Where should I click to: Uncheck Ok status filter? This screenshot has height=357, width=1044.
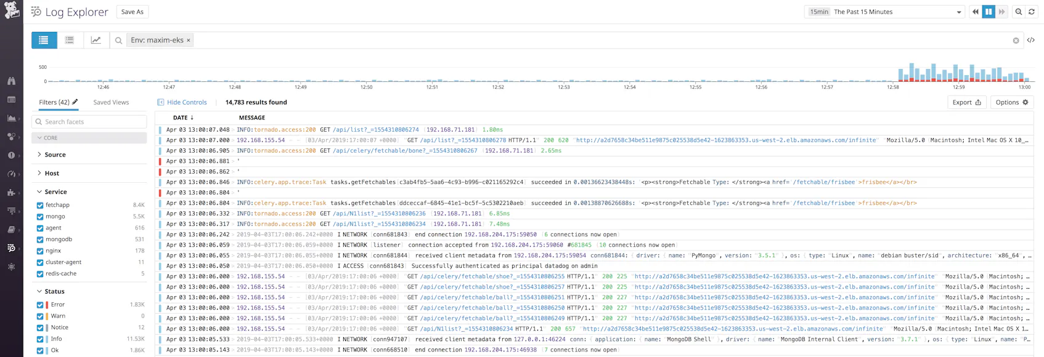click(40, 350)
